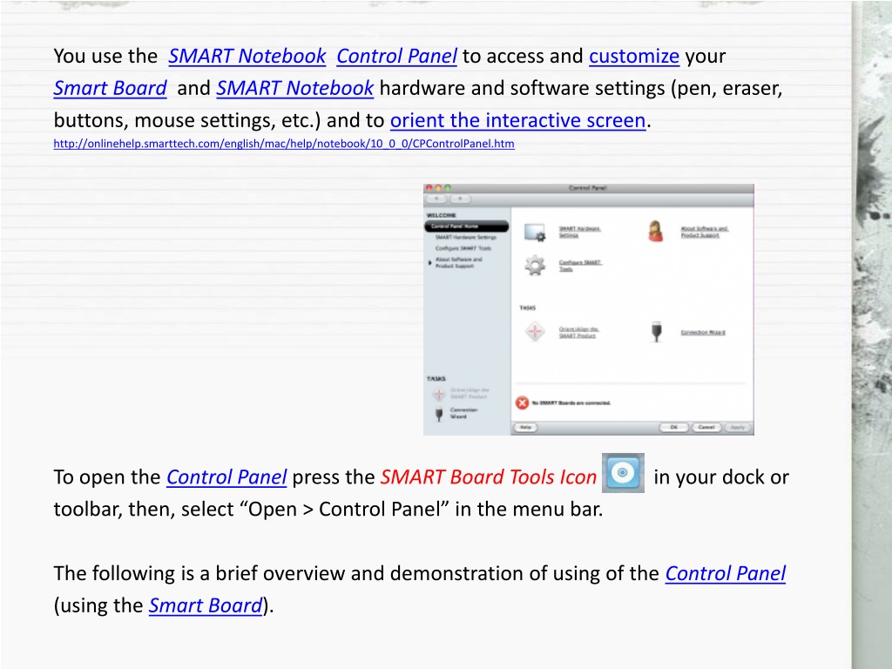Click the WELCOME heading in the sidebar

pyautogui.click(x=442, y=216)
